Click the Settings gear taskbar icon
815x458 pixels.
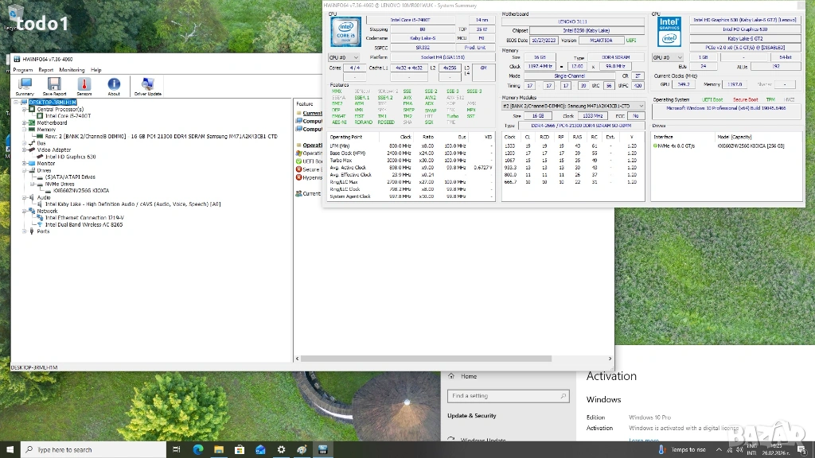pyautogui.click(x=281, y=449)
